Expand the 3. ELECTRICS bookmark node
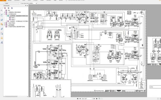Viewport: 161px width, 100px height. (4, 23)
